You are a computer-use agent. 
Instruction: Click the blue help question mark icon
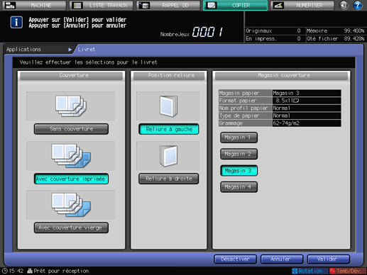point(357,5)
